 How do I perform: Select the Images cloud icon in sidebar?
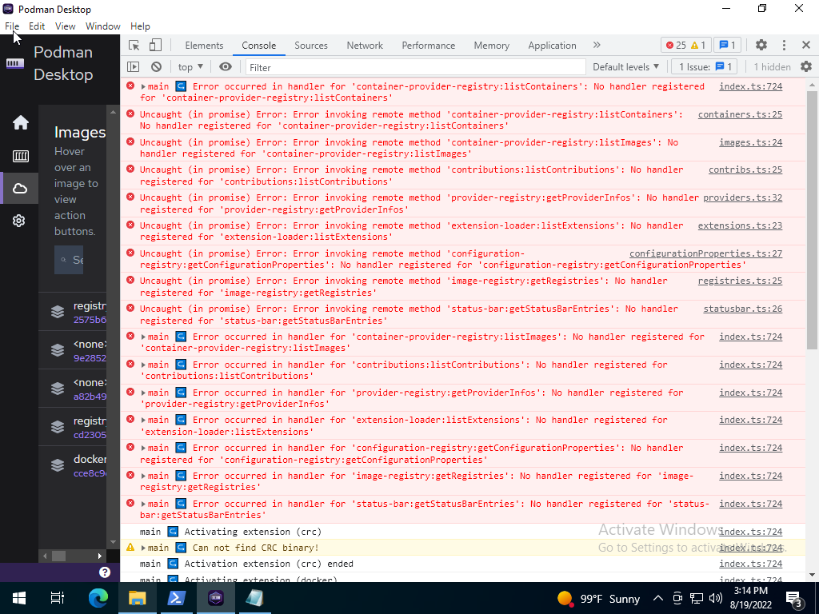(20, 188)
